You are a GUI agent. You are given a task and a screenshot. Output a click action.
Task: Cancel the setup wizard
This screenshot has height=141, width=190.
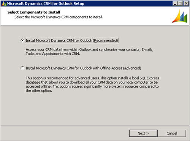pyautogui.click(x=172, y=133)
